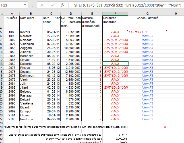This screenshot has height=143, width=184.
Task: Click the Enter checkmark icon in formula bar
Action: (x=52, y=5)
